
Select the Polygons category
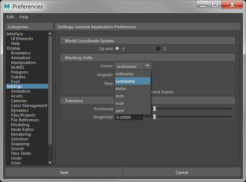[x=19, y=72]
